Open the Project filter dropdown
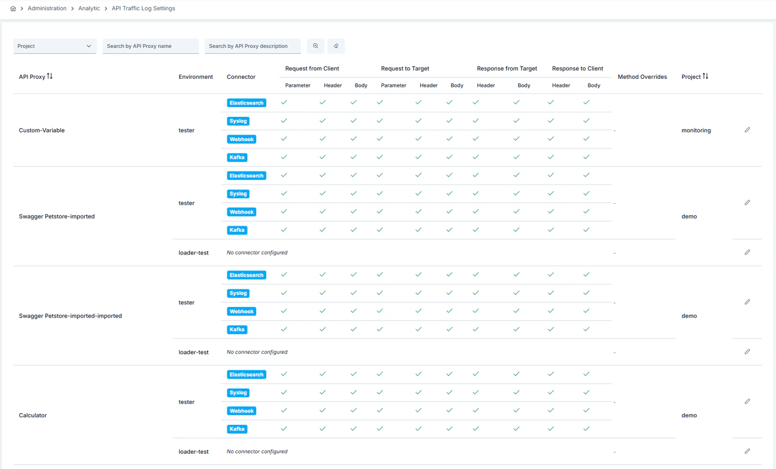 pos(55,46)
